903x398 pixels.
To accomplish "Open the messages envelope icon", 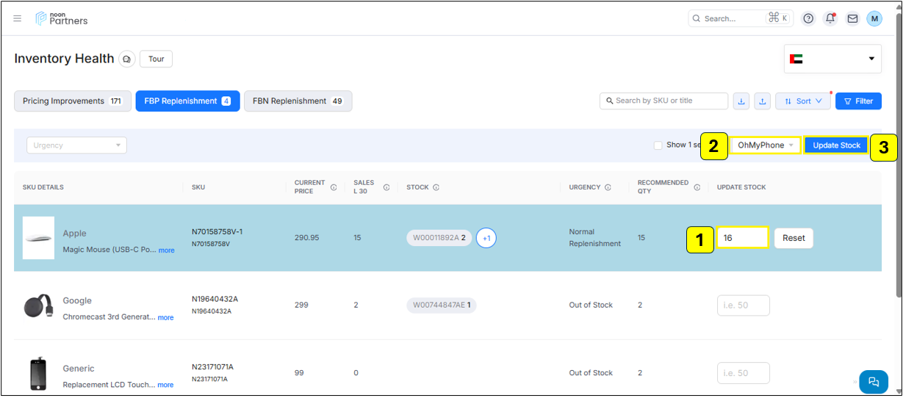I will (x=852, y=18).
